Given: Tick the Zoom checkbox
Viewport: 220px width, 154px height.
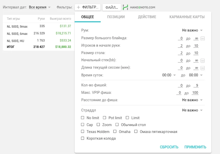Looking at the screenshot, I should click(98, 125).
